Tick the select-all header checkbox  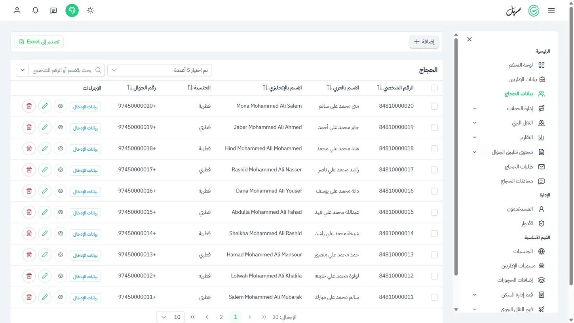tap(434, 88)
